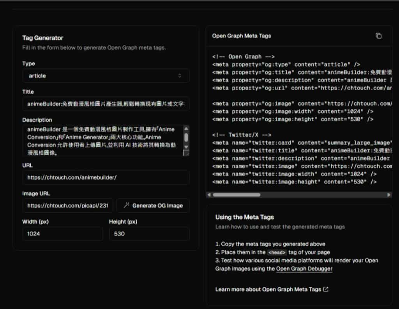Image resolution: width=399 pixels, height=309 pixels.
Task: Click step 1 Copy the meta tags text
Action: 270,244
